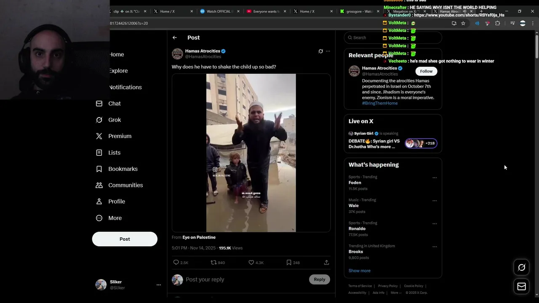Click the Reply button
The image size is (539, 303).
(x=320, y=279)
